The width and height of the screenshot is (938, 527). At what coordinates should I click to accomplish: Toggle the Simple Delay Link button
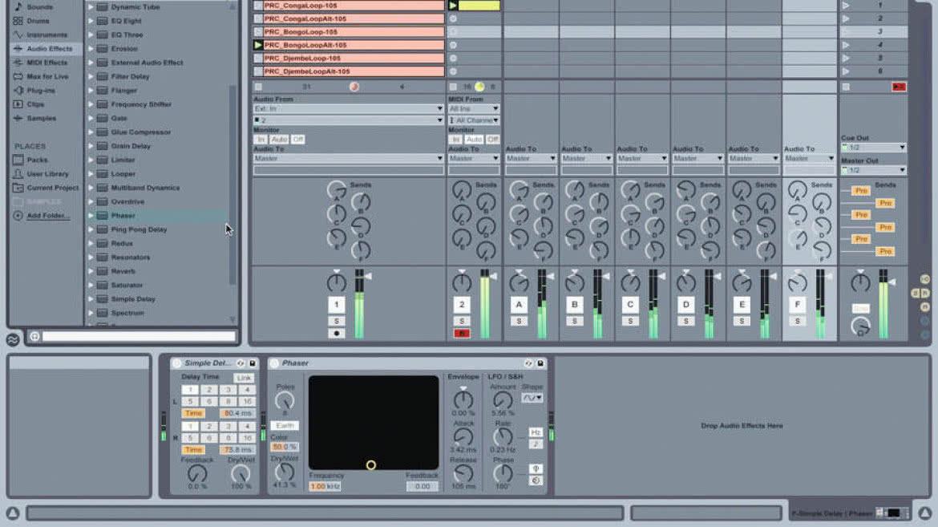pyautogui.click(x=244, y=378)
